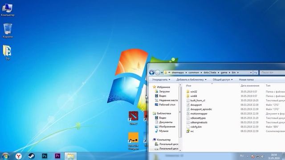Click the Explorer forward navigation button
The width and height of the screenshot is (285, 160).
click(x=158, y=72)
